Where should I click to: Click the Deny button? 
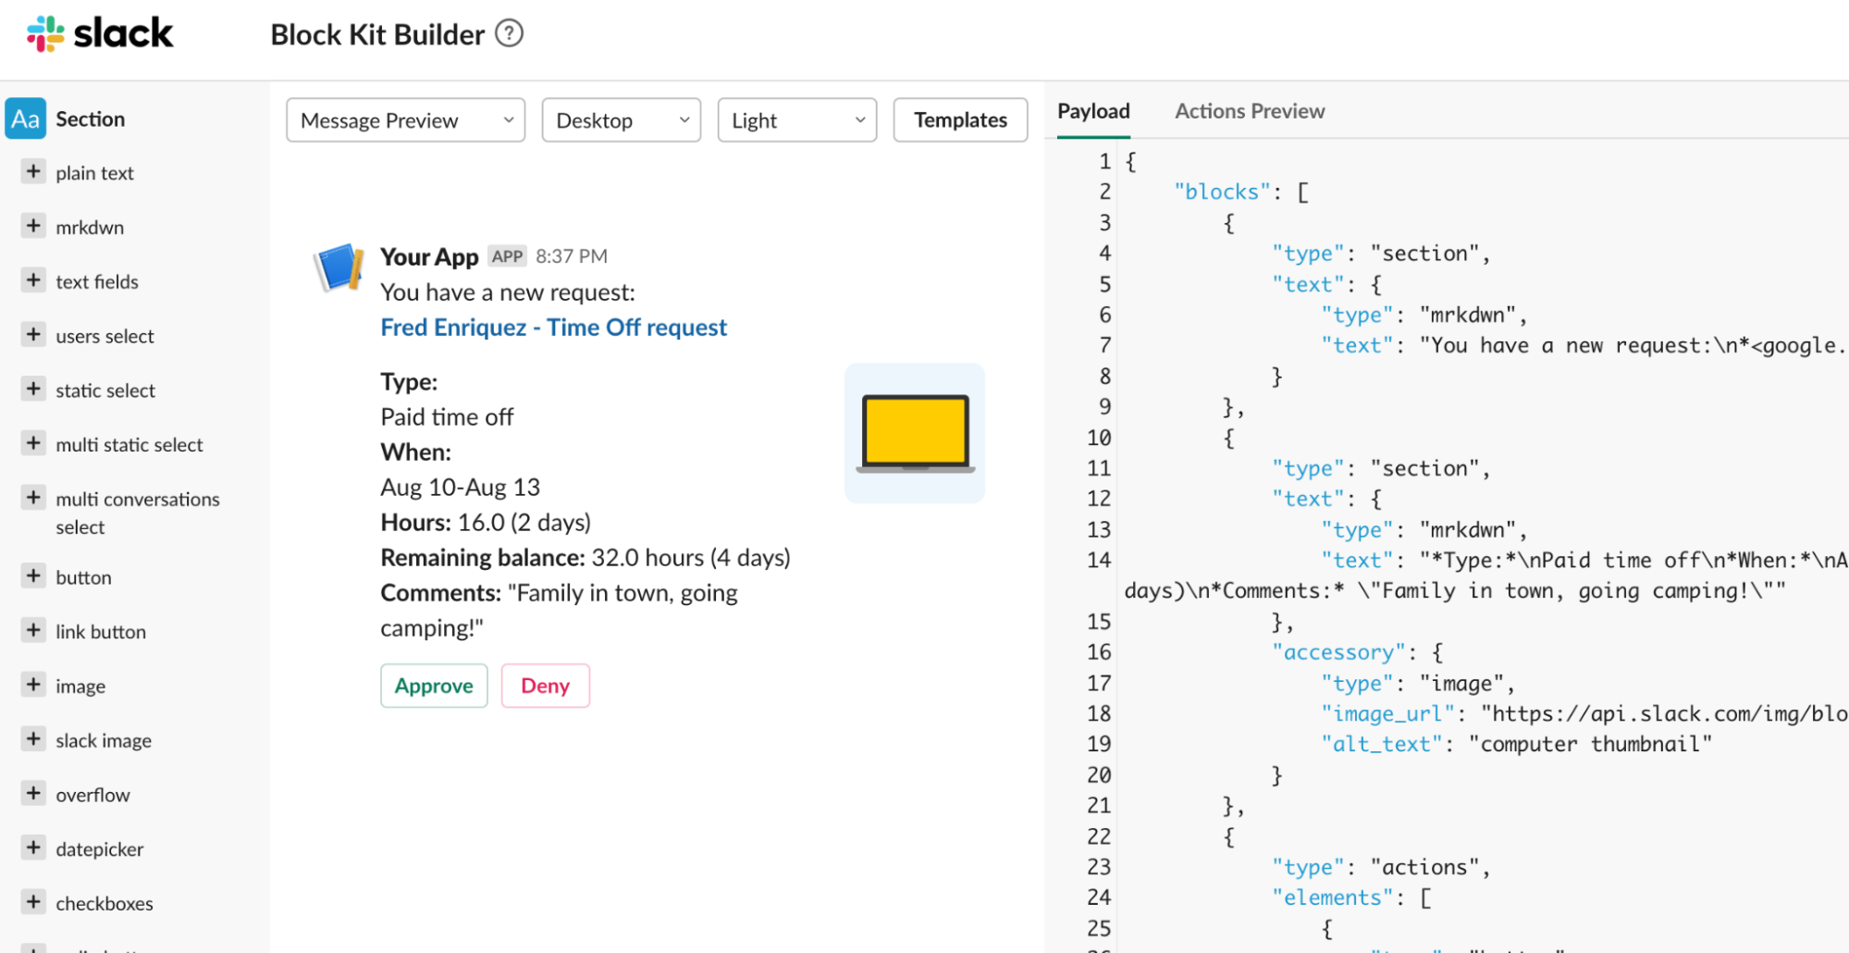pos(545,686)
